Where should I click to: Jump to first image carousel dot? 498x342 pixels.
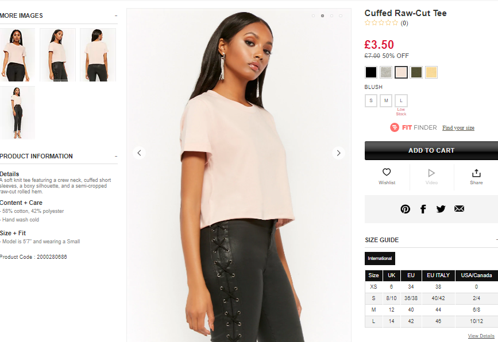313,15
